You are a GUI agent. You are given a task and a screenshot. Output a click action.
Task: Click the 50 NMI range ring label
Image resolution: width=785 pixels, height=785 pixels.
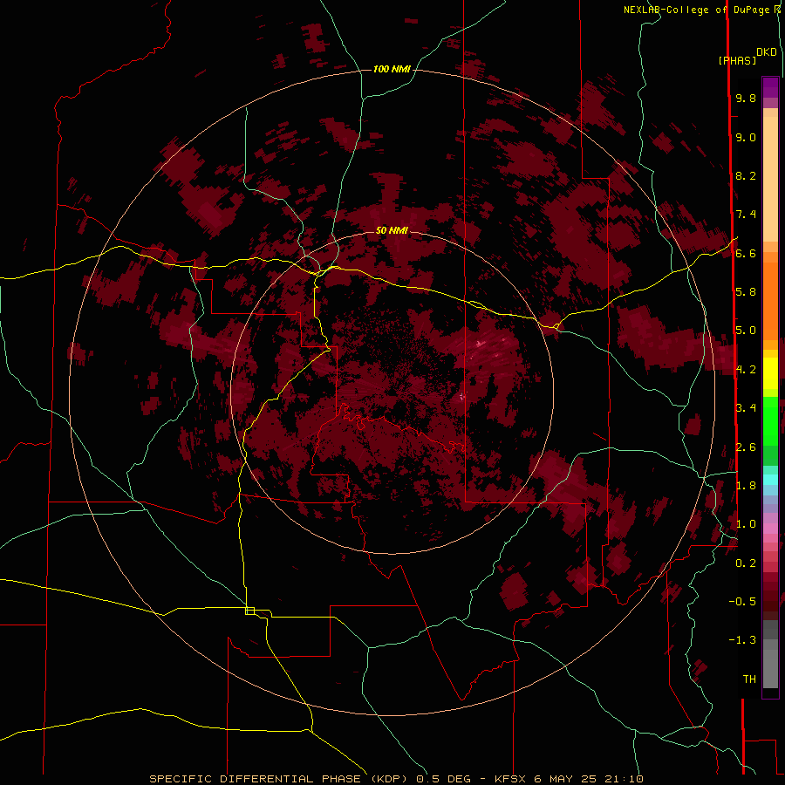[x=392, y=230]
